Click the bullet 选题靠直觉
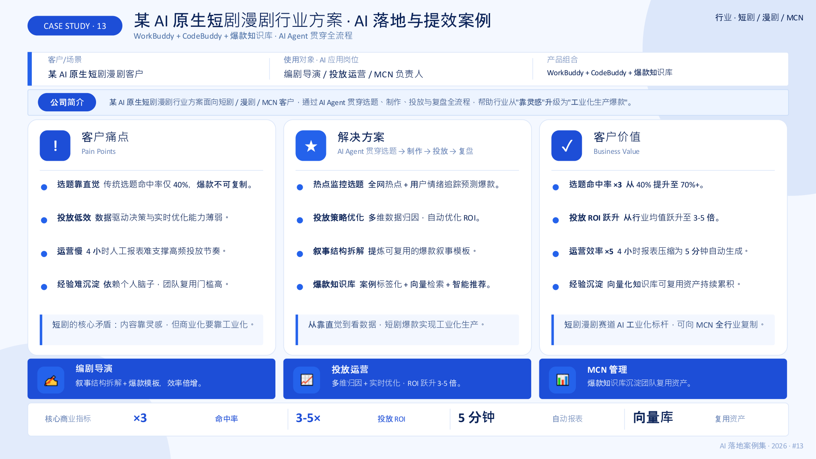Screen dimensions: 816x459 coord(156,184)
